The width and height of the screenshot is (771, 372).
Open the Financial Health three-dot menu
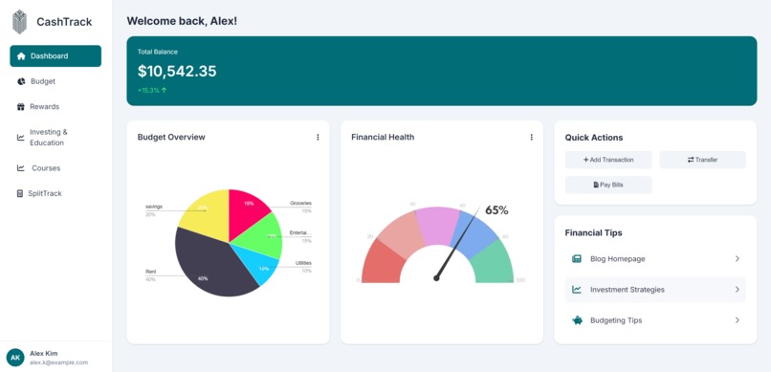coord(532,137)
